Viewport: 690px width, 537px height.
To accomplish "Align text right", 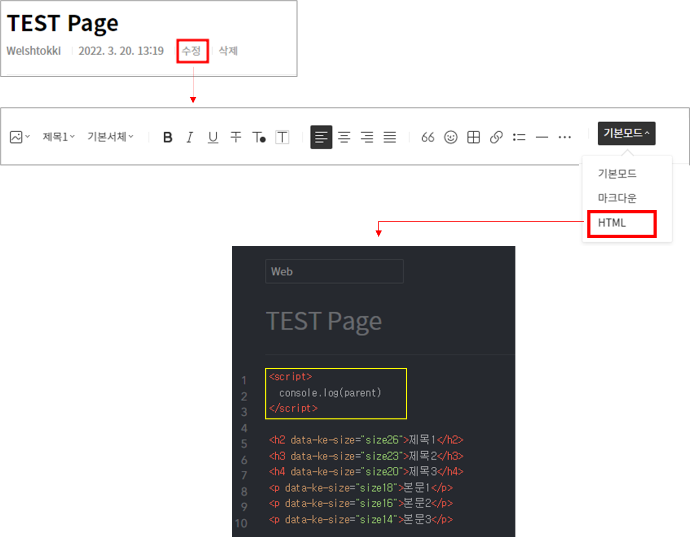I will [367, 137].
